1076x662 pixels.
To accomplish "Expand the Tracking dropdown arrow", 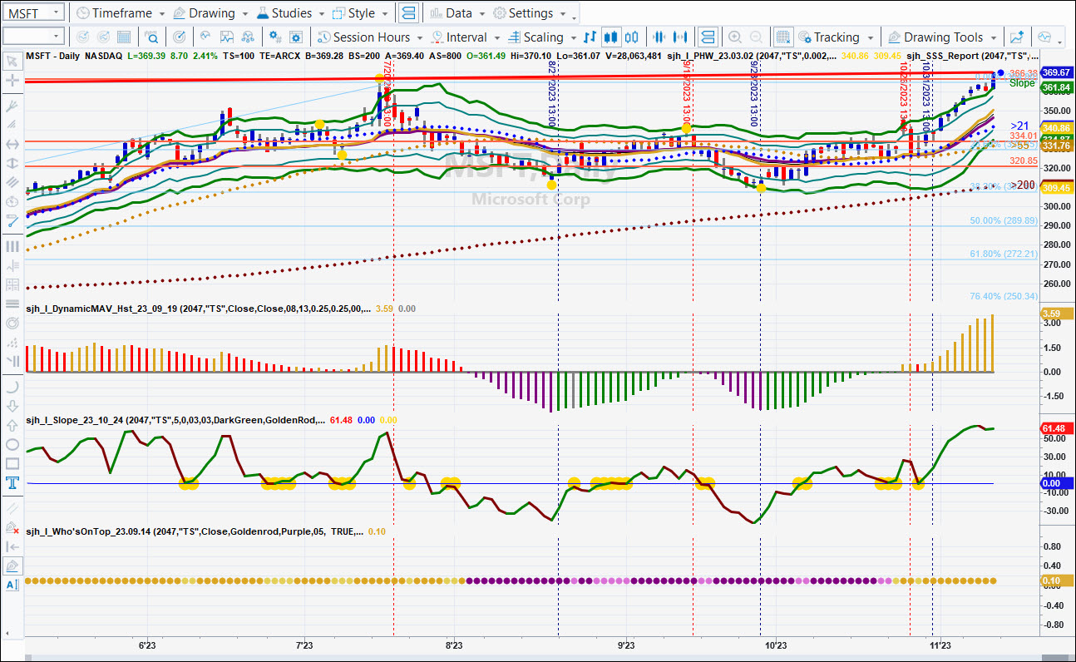I will point(870,38).
